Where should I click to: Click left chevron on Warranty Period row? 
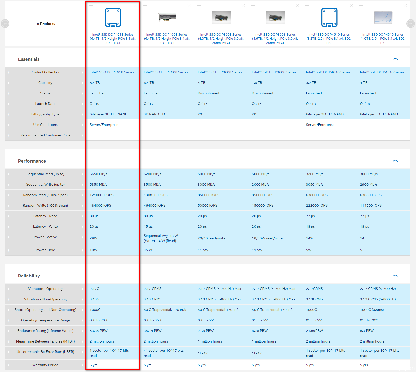tap(8, 365)
